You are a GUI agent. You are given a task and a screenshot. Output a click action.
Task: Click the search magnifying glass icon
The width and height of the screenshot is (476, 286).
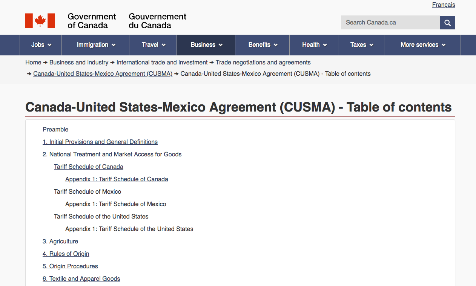[447, 22]
